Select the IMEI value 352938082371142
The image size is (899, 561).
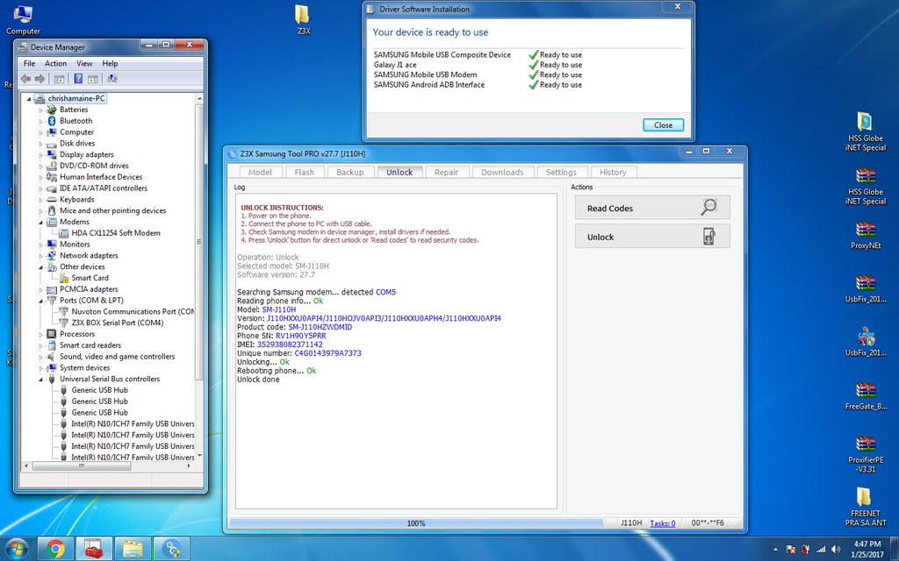290,344
